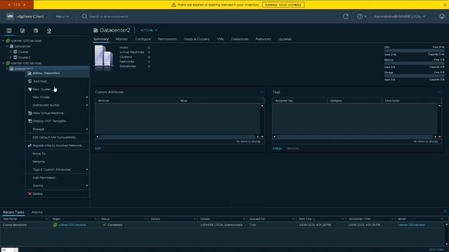Go to next notification banner arrow
449x252 pixels.
(25, 5)
